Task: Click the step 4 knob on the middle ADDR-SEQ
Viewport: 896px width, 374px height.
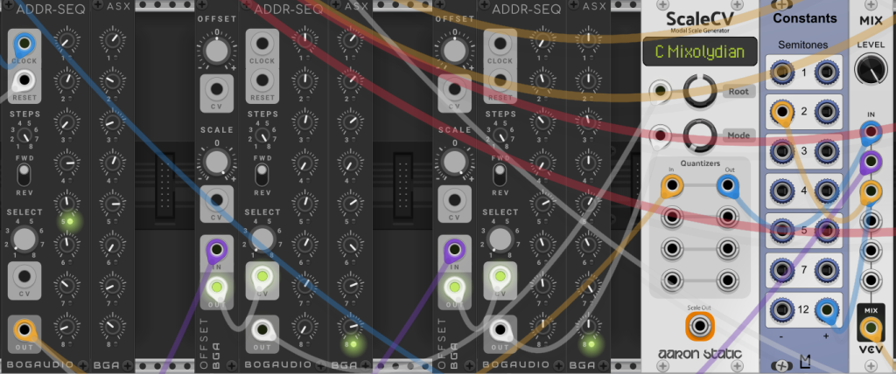Action: [305, 163]
